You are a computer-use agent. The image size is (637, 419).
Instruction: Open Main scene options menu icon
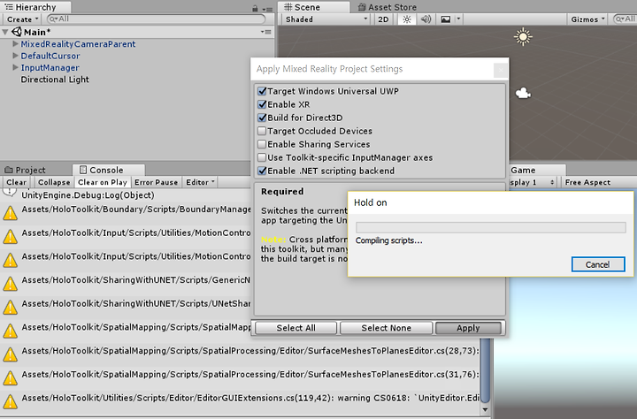click(x=266, y=32)
